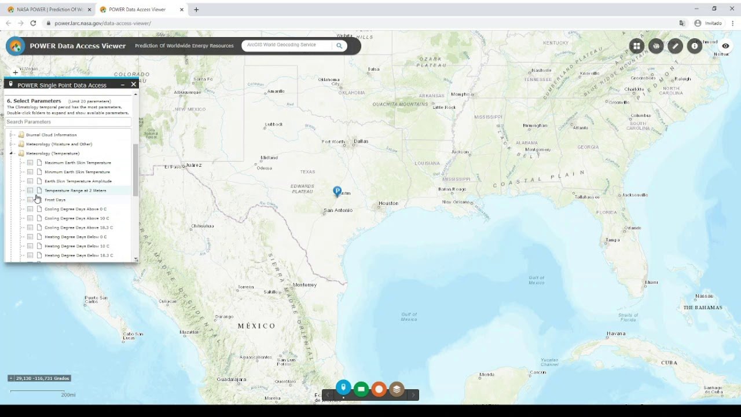Image resolution: width=741 pixels, height=417 pixels.
Task: Click the geocoding search magnifier button
Action: [339, 46]
